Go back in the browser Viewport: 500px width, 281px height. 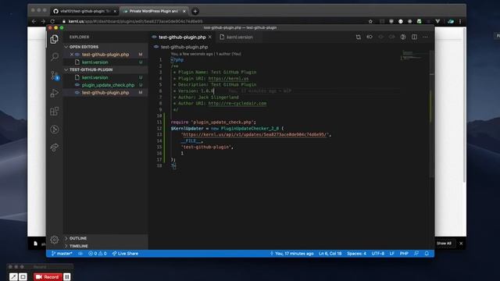pos(34,21)
